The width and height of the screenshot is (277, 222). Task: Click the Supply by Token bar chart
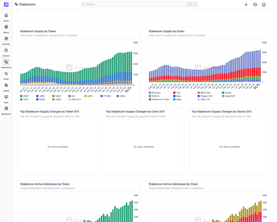pos(76,64)
